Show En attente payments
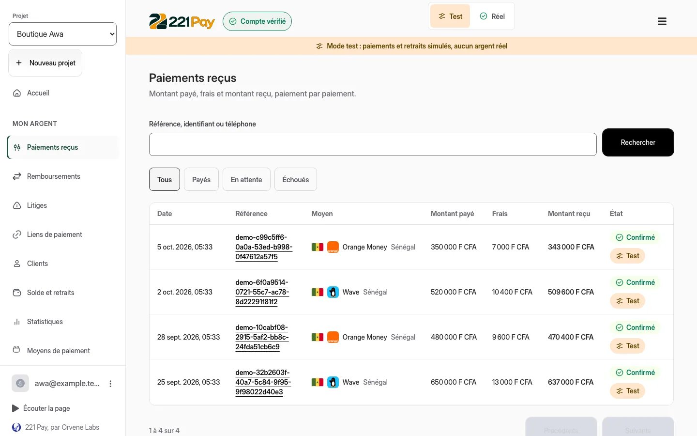Screen dimensions: 697x436 tap(246, 179)
